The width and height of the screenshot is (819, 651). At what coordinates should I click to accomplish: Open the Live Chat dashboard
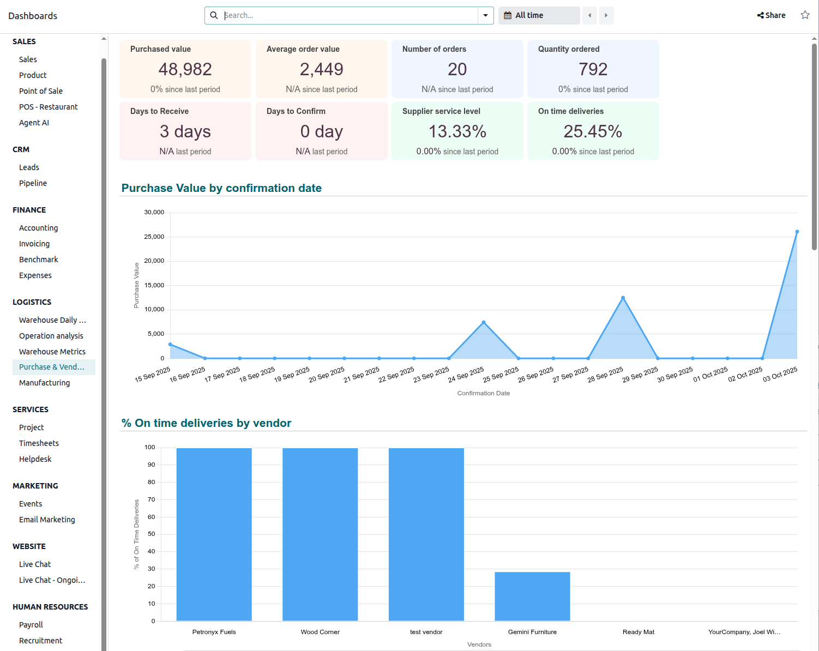click(34, 564)
